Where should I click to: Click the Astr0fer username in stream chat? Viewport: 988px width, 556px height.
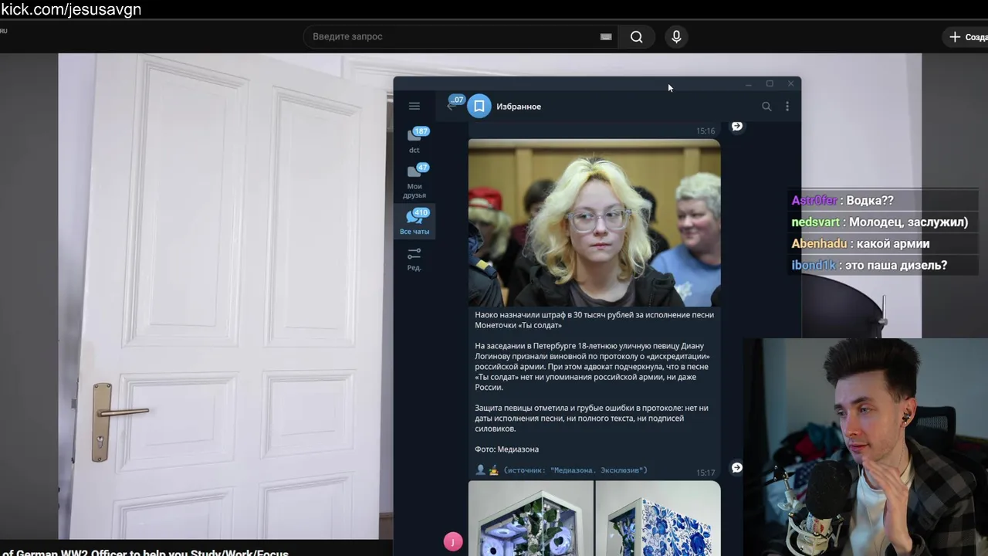814,201
